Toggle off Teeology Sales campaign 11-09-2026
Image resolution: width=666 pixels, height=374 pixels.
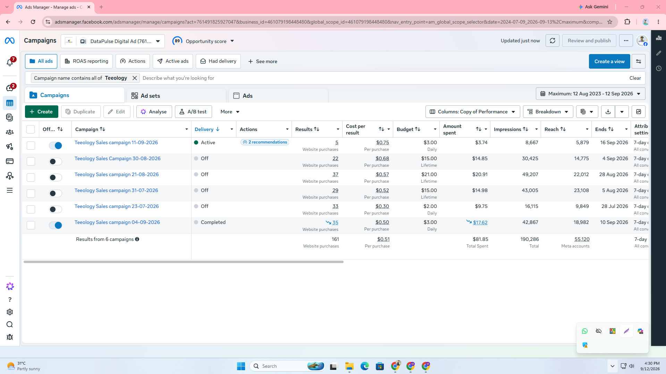tap(55, 146)
